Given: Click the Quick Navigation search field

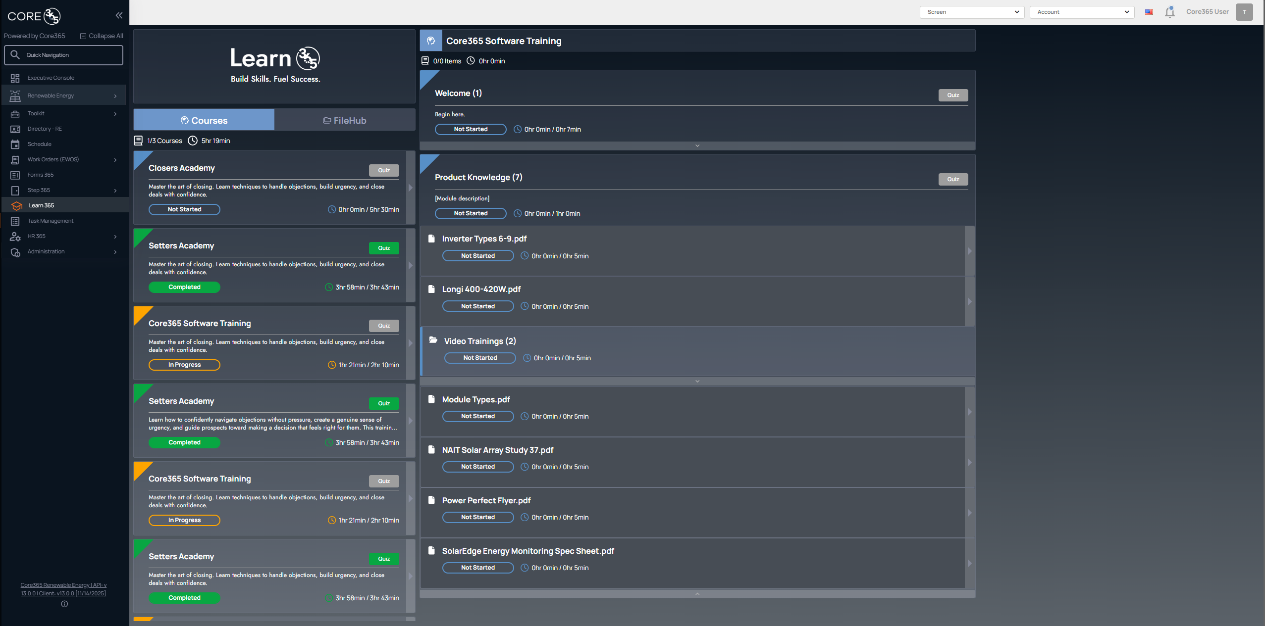Looking at the screenshot, I should click(63, 55).
